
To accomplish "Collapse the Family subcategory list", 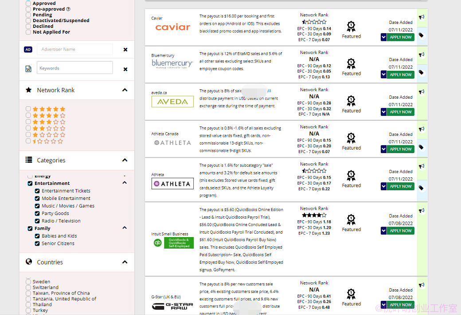I will (125, 228).
